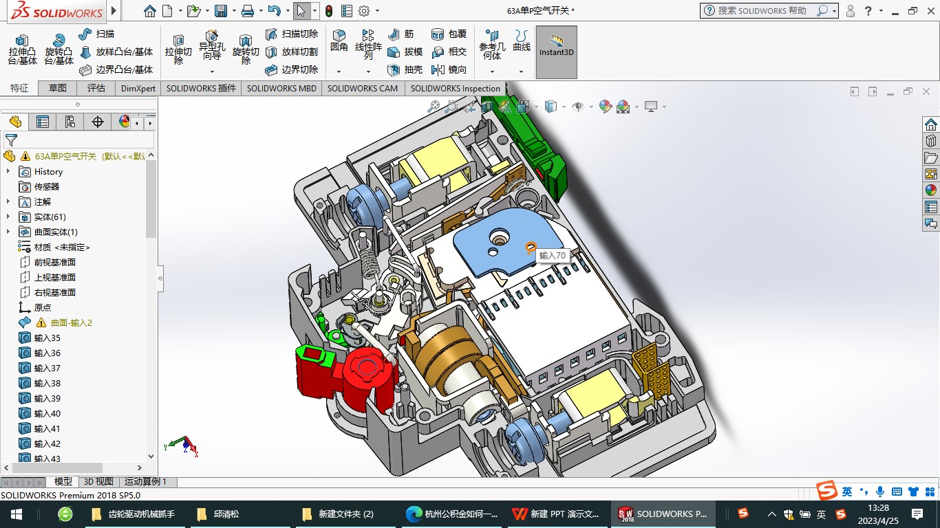The image size is (940, 528).
Task: Switch to the 3D 视图 bottom tab
Action: tap(98, 482)
